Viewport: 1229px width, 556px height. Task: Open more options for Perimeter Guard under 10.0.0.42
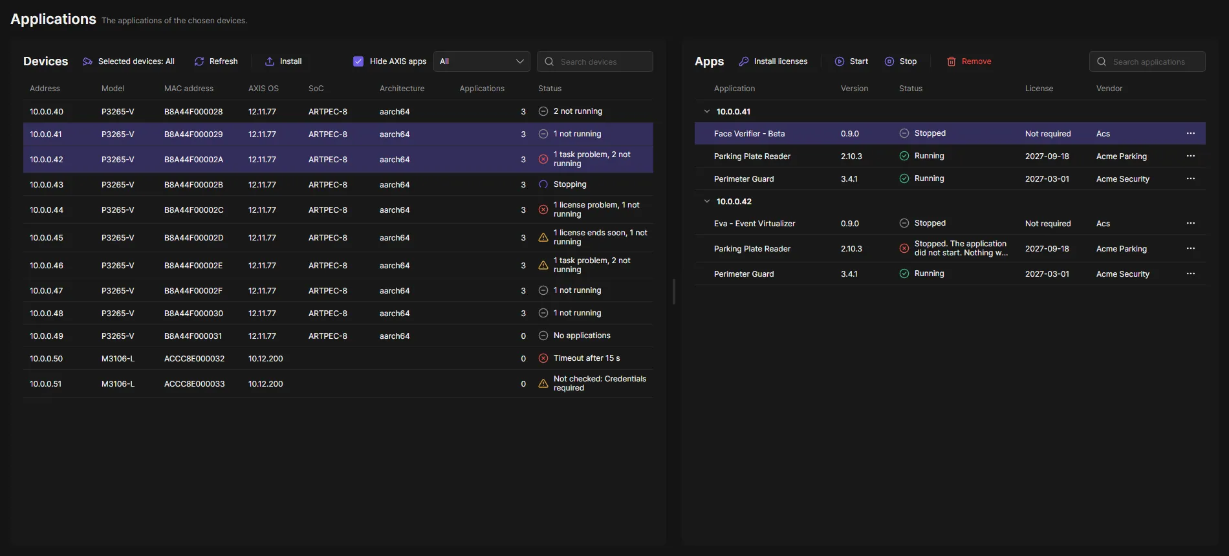[x=1191, y=273]
